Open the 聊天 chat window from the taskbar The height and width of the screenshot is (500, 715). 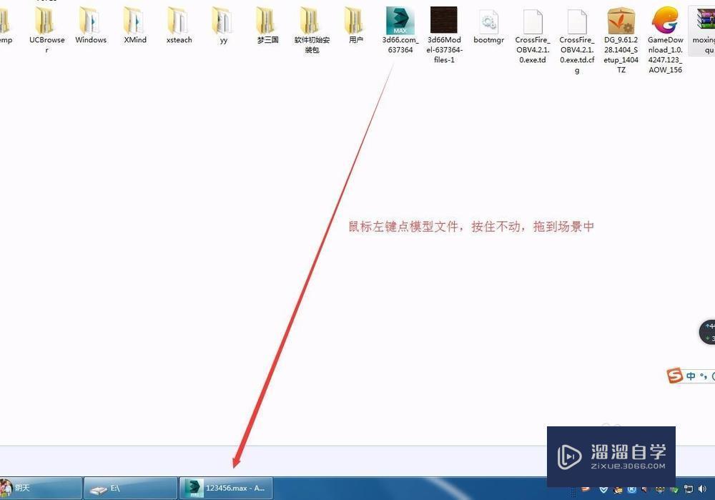click(x=39, y=488)
